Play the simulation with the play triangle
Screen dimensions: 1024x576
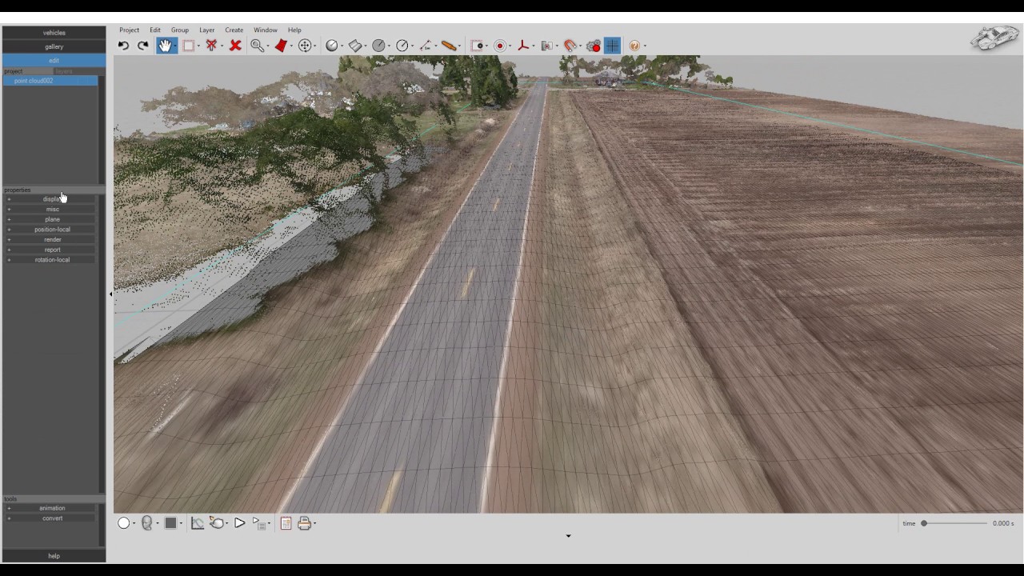click(x=239, y=523)
